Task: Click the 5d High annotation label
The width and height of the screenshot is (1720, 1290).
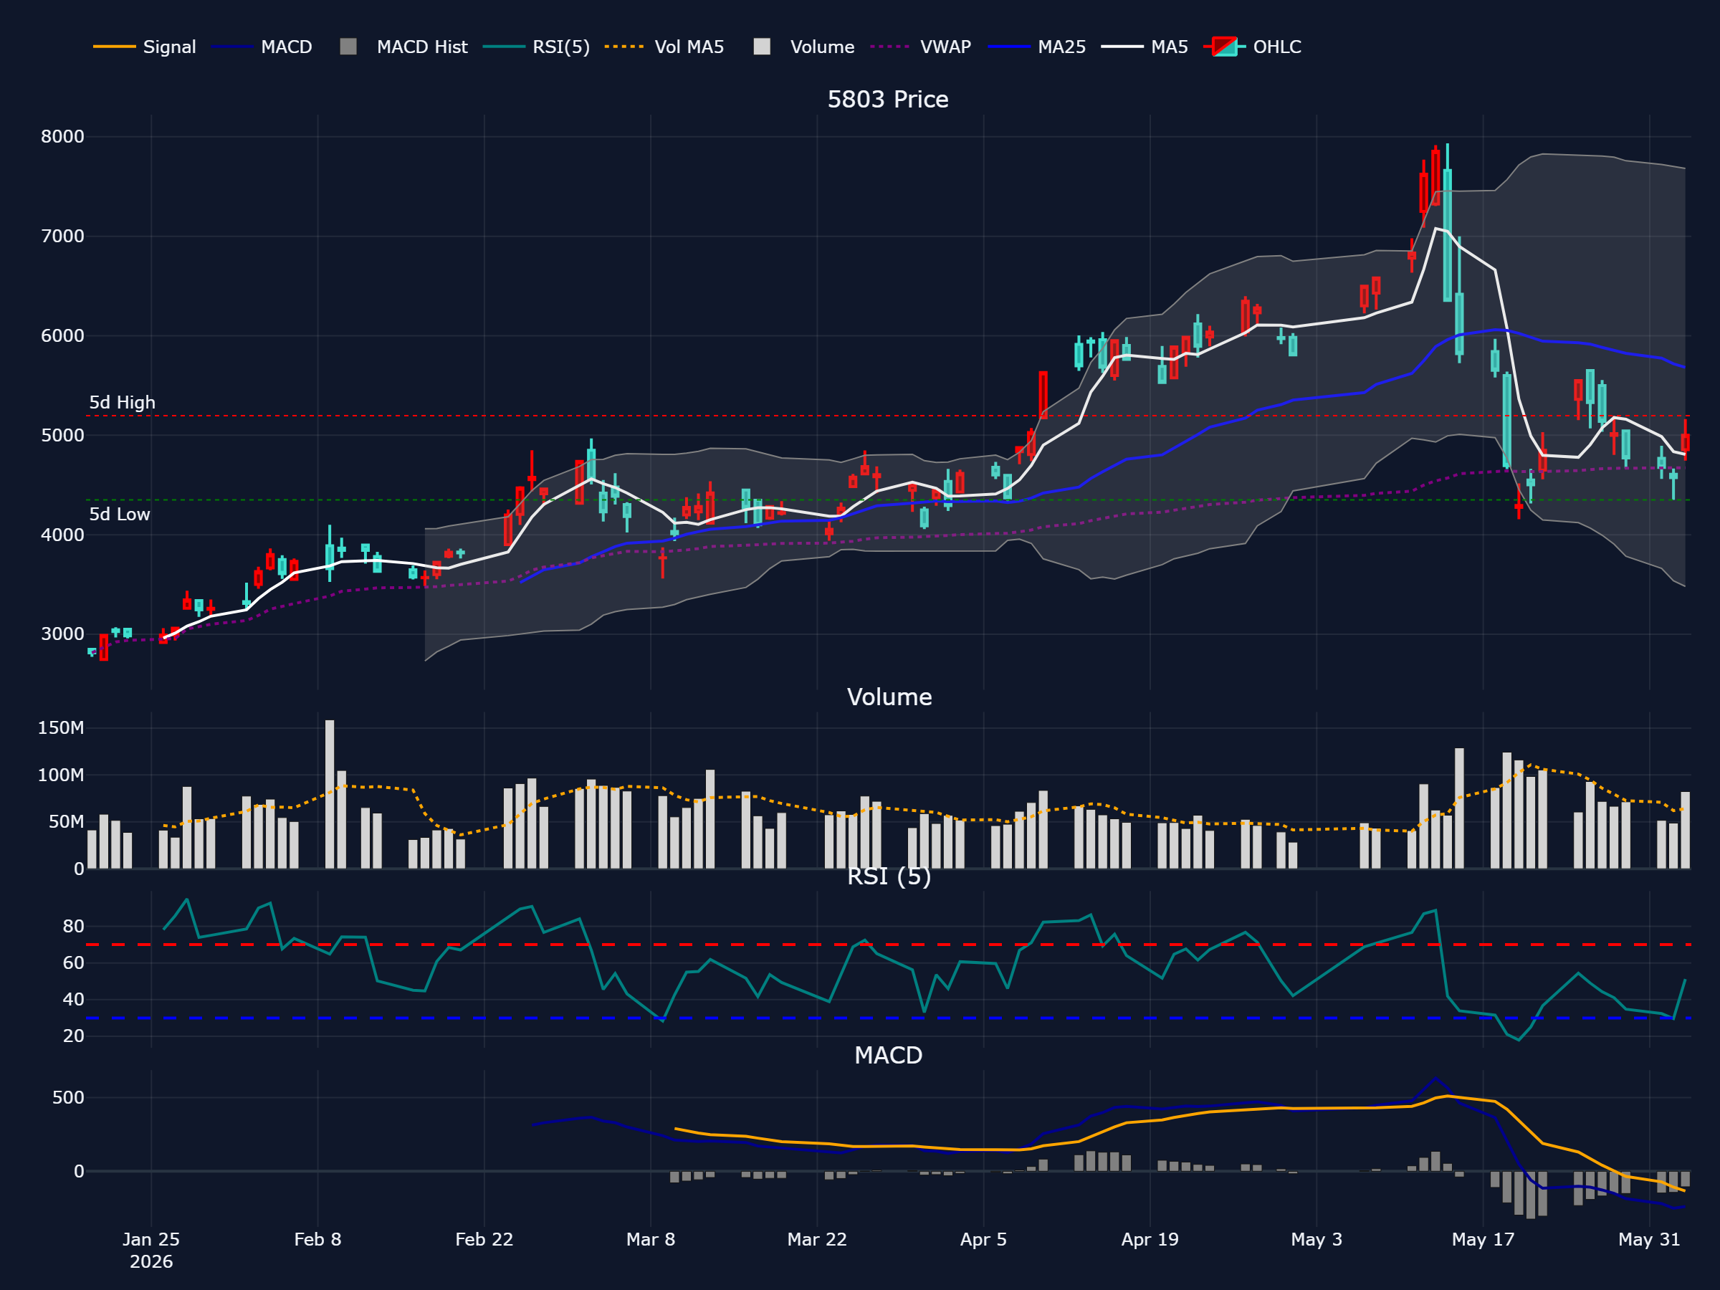Action: tap(122, 403)
